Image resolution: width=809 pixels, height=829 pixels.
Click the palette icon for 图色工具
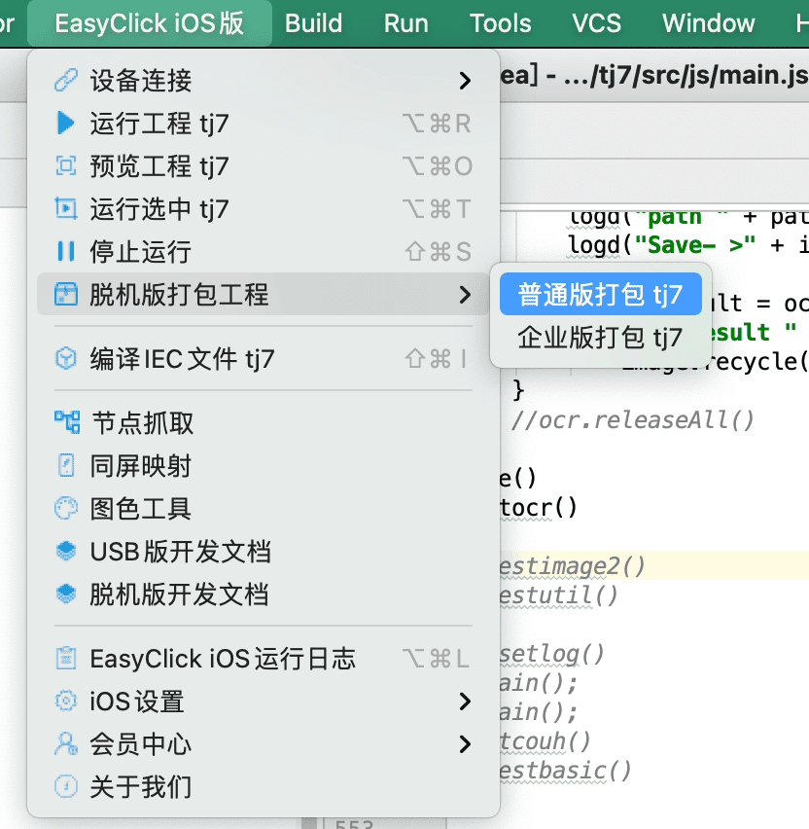(66, 509)
